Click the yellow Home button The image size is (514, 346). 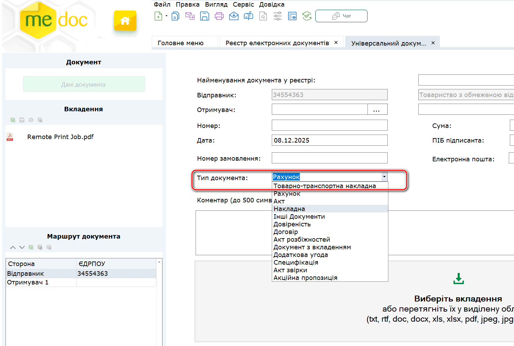(x=125, y=21)
